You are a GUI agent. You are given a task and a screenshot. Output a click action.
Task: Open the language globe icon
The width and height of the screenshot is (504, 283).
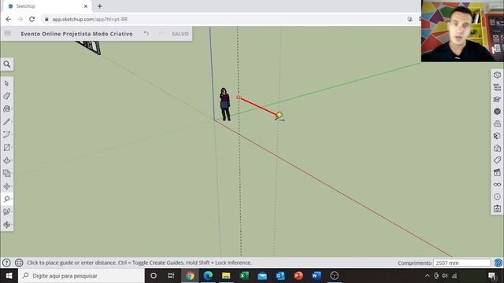coord(19,263)
